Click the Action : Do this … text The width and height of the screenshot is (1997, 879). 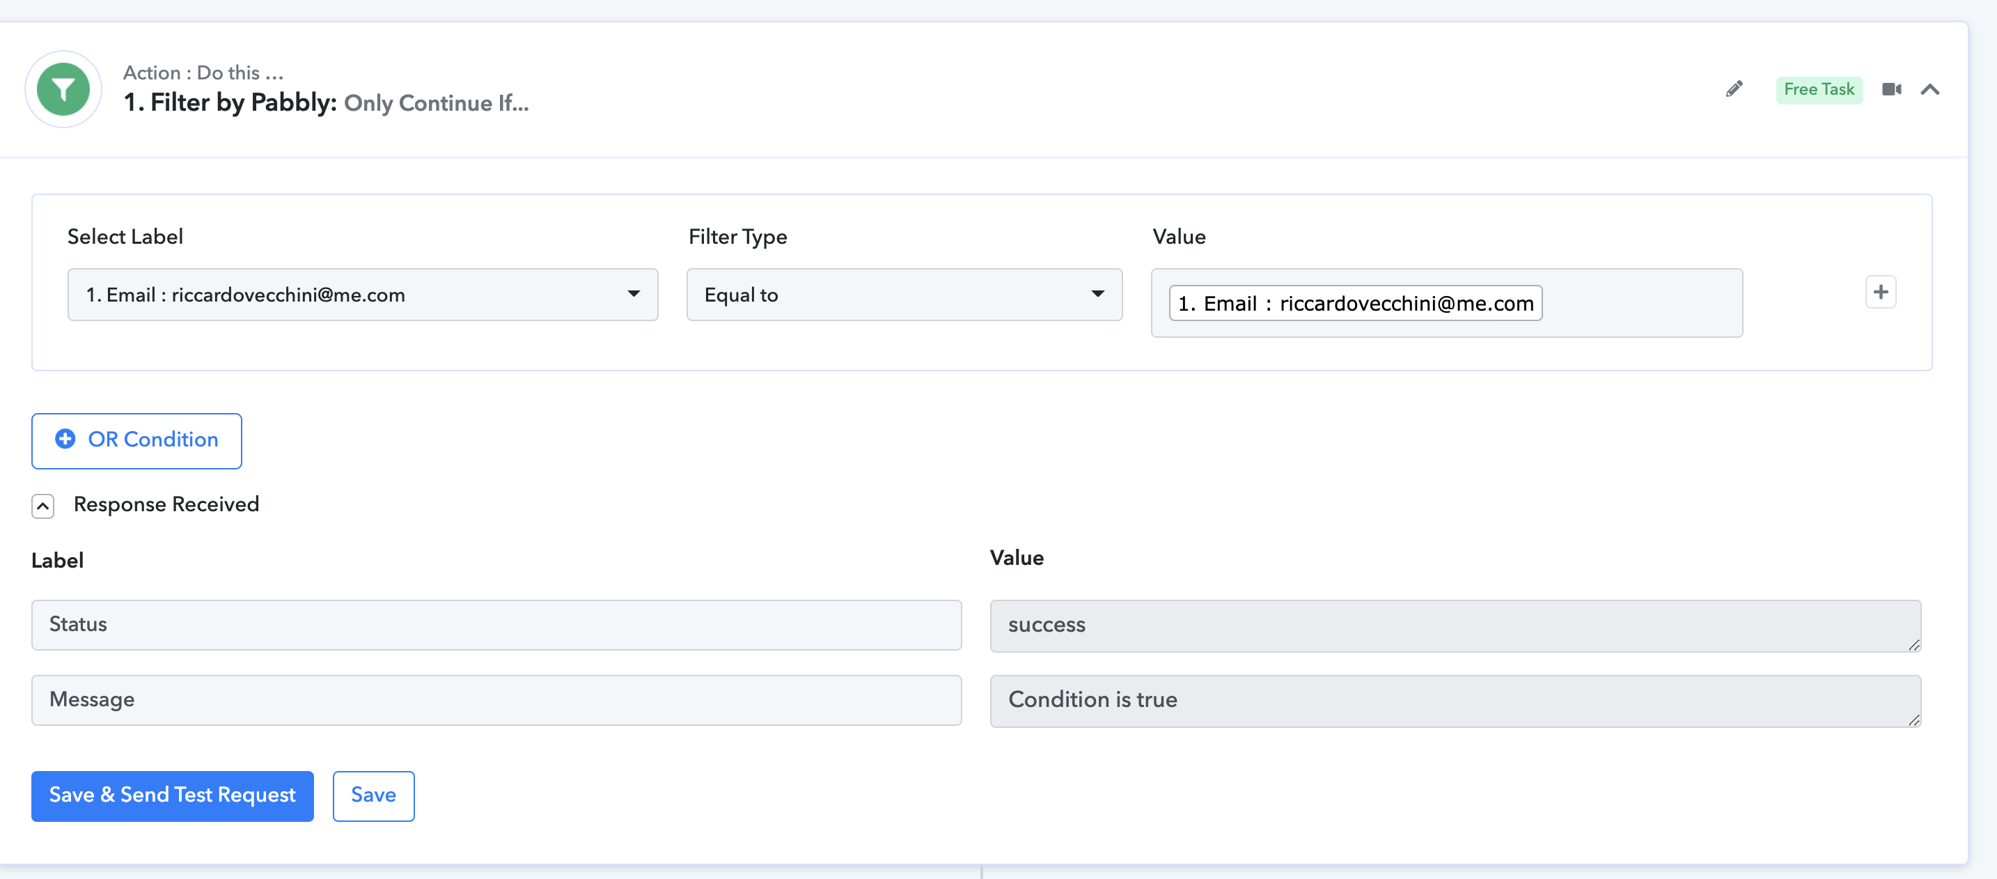(203, 72)
